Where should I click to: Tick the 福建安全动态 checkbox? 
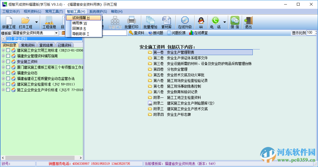pyautogui.click(x=8, y=72)
